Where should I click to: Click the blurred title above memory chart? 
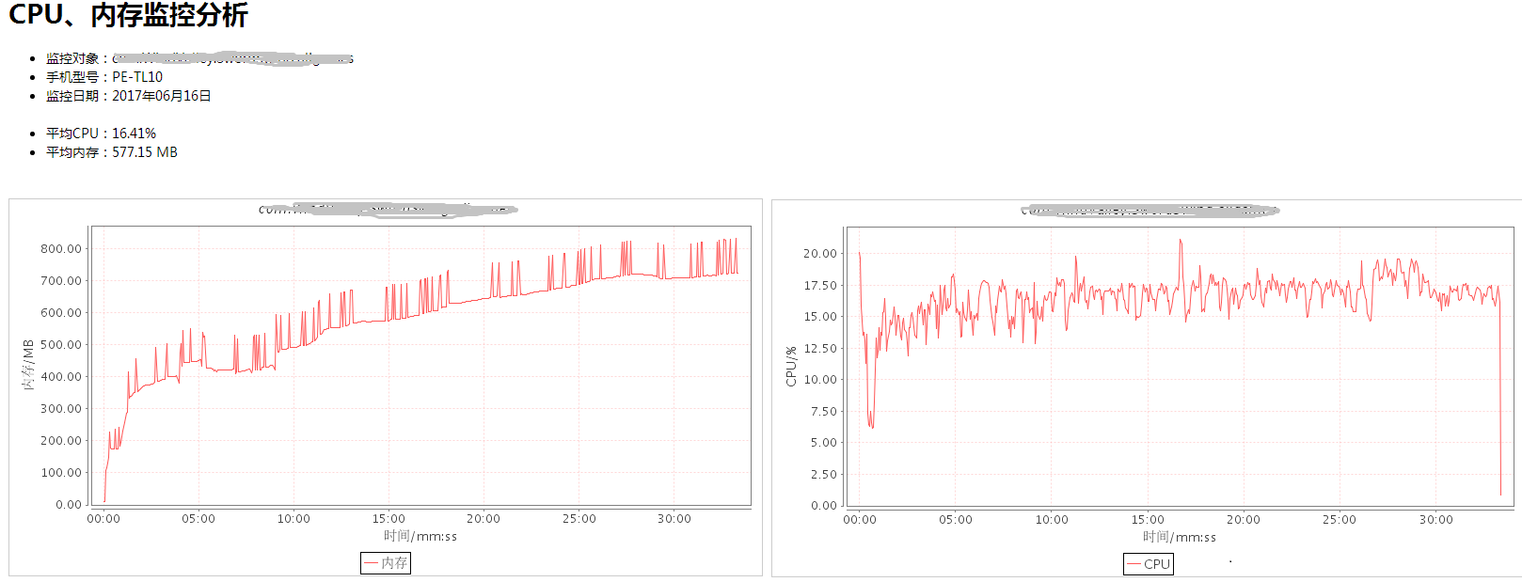388,209
